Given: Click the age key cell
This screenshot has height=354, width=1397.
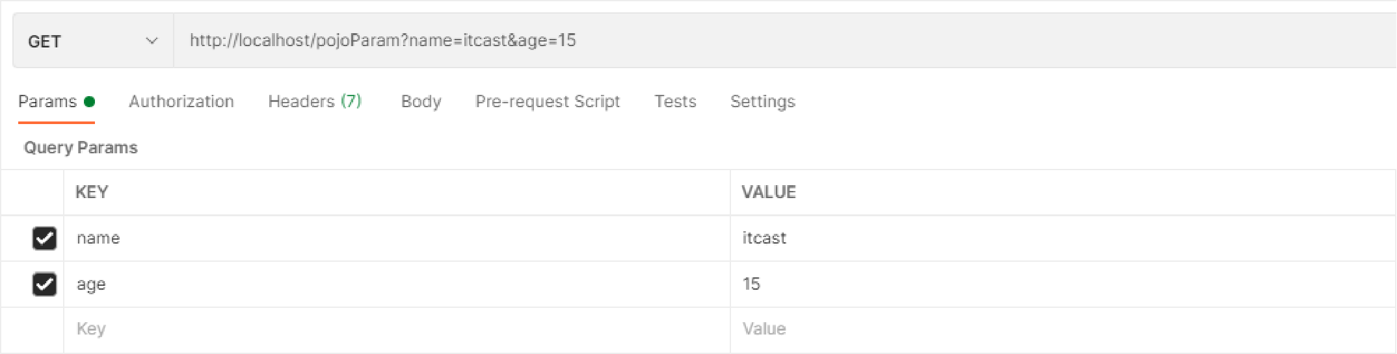Looking at the screenshot, I should pyautogui.click(x=397, y=284).
